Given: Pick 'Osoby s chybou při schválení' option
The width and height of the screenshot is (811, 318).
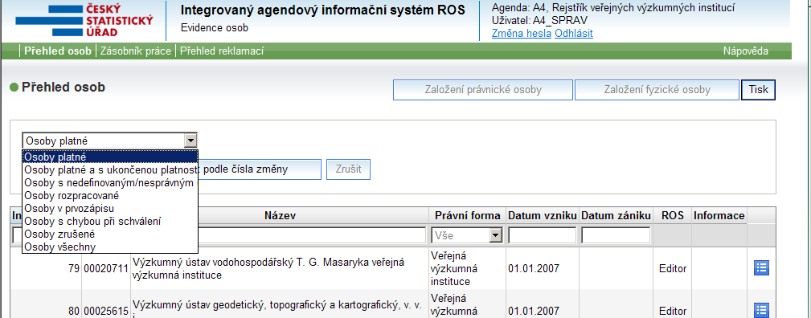Looking at the screenshot, I should point(110,222).
